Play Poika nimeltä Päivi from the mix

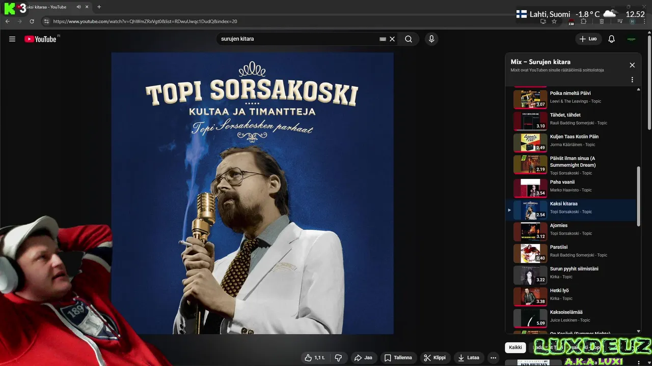tap(571, 99)
